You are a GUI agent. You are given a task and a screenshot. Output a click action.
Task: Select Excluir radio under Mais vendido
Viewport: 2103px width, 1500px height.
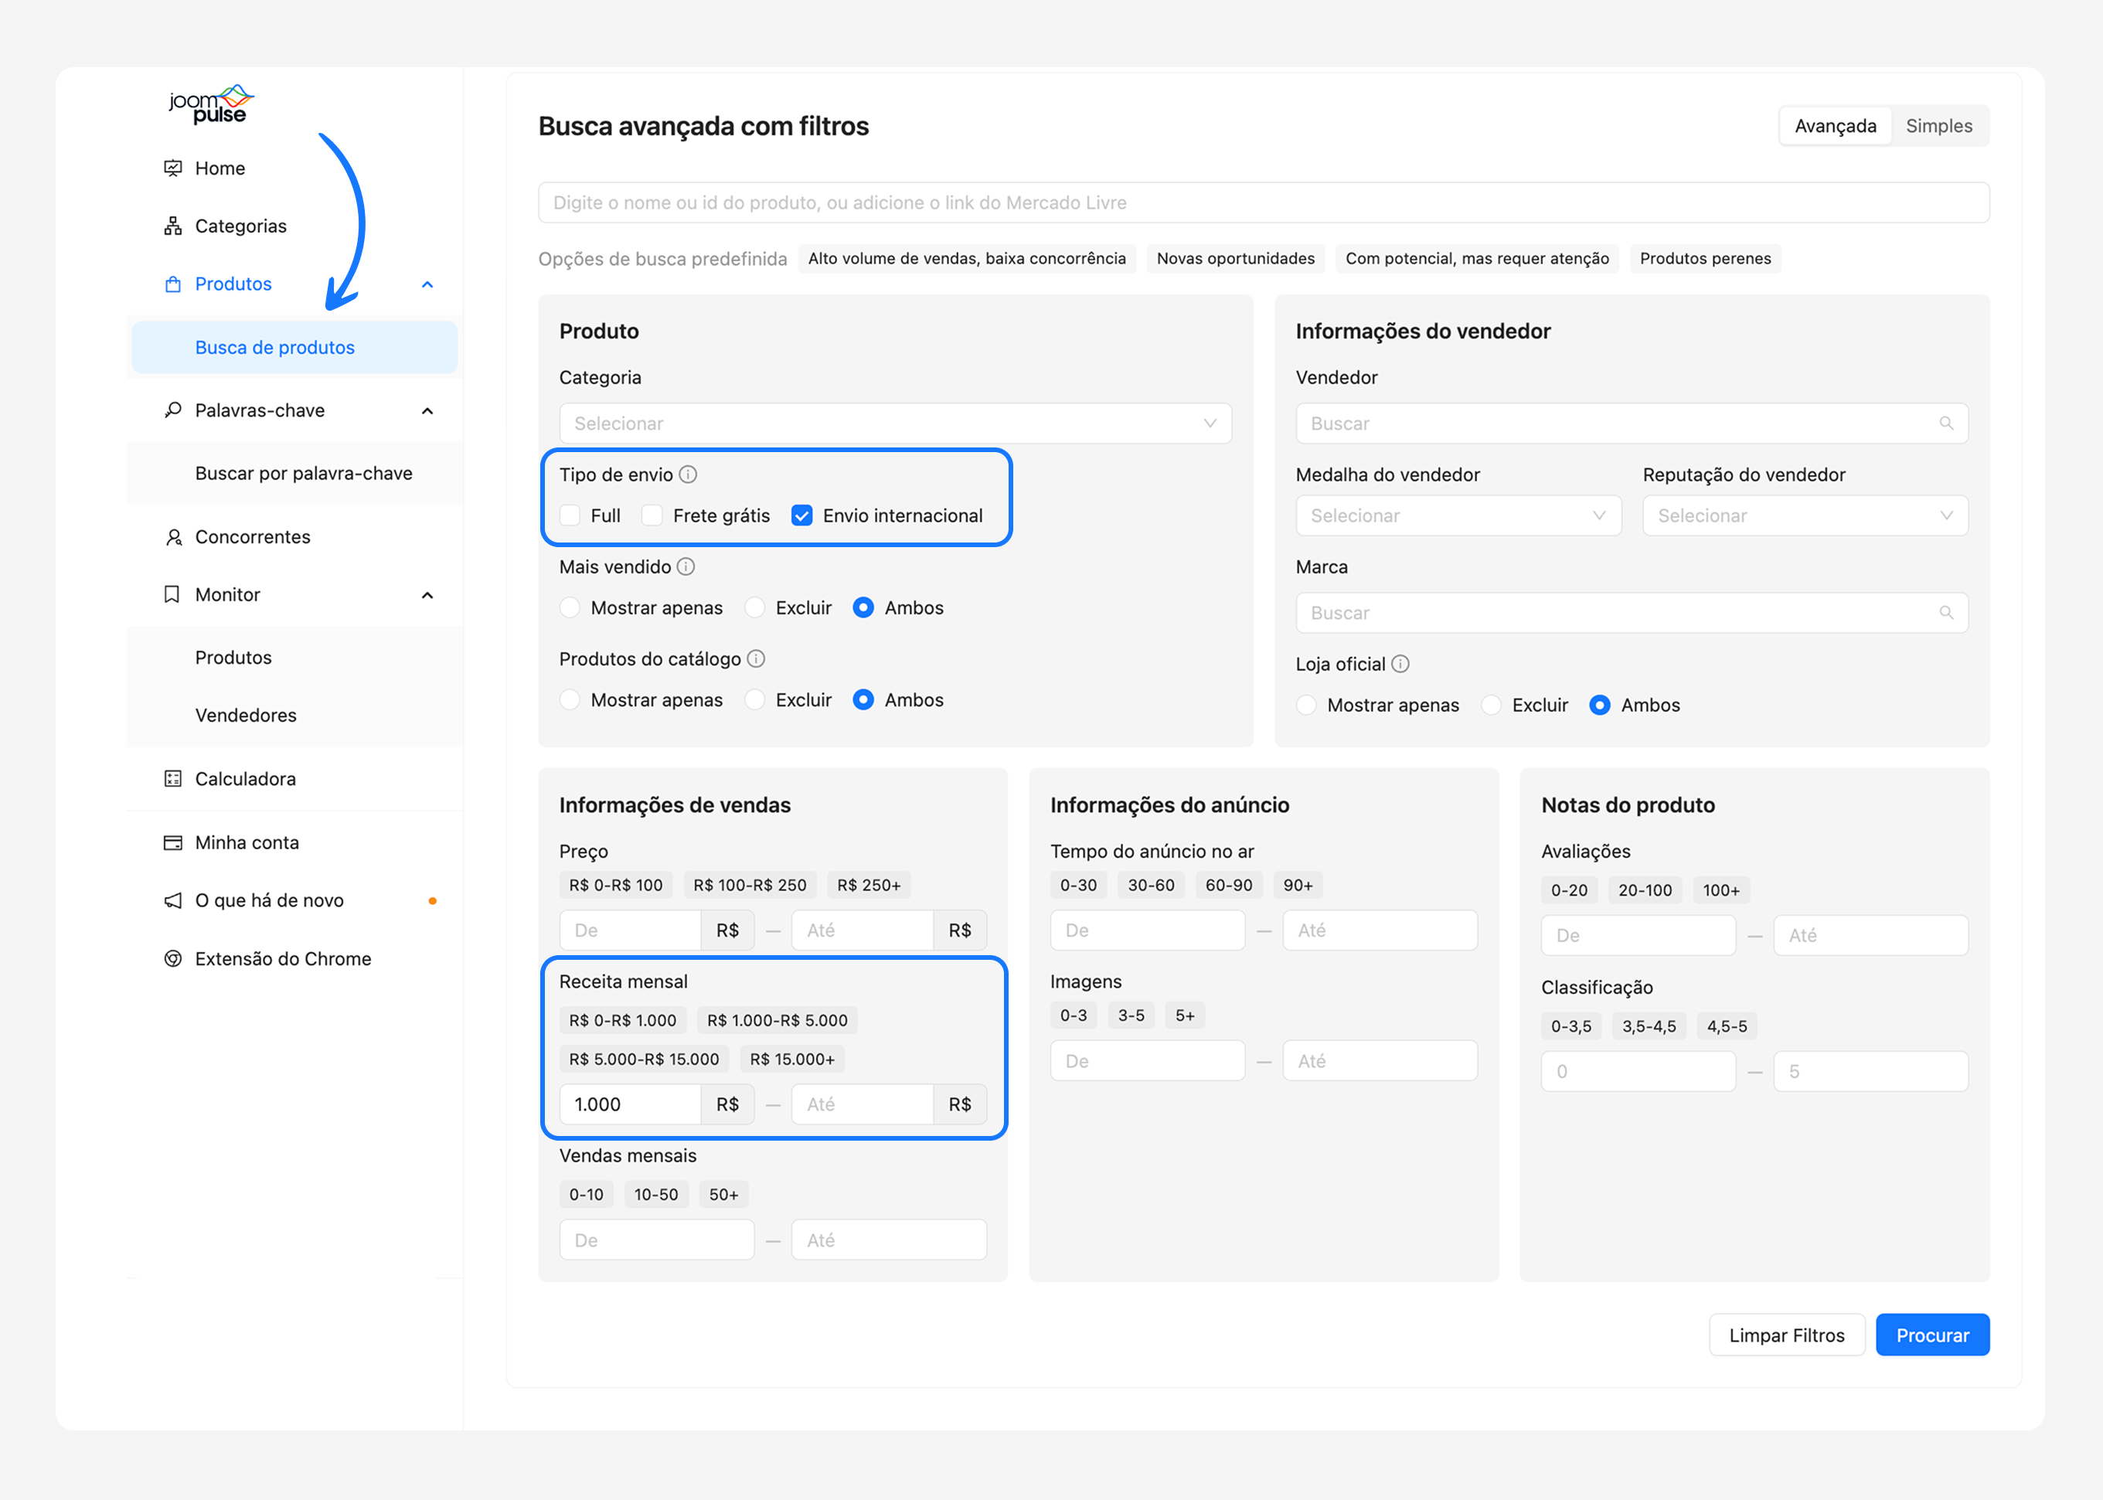[754, 607]
